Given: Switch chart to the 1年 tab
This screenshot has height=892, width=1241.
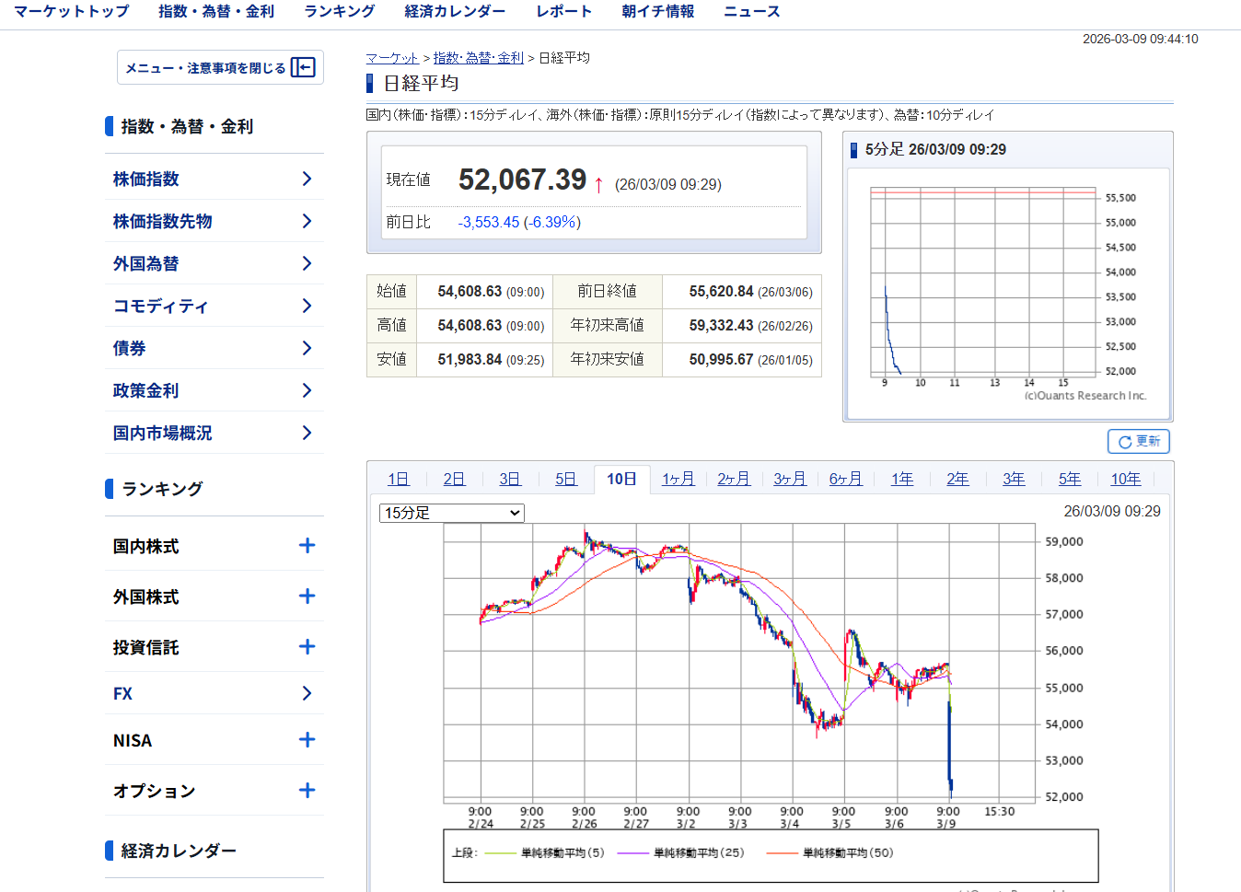Looking at the screenshot, I should (x=902, y=479).
